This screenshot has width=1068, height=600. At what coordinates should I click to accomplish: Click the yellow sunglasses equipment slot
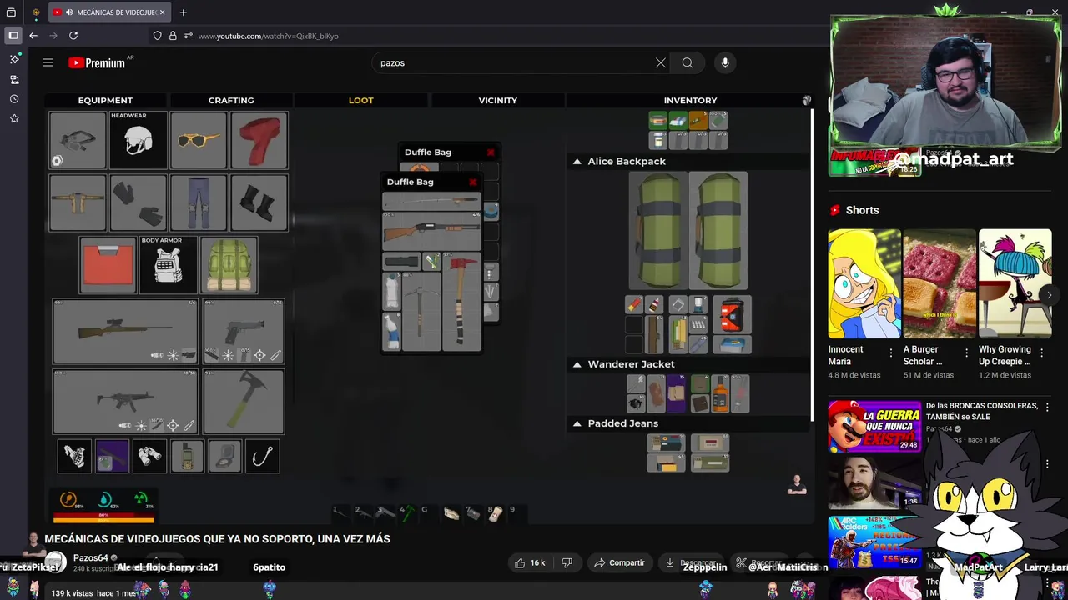tap(199, 140)
